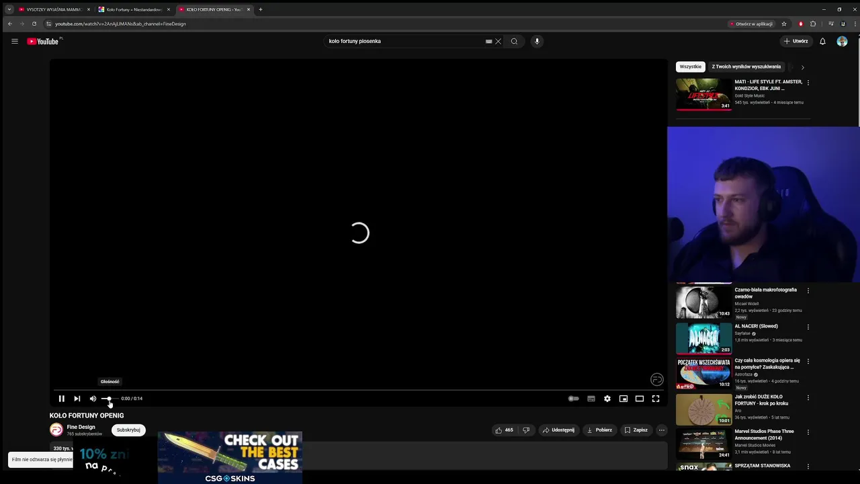Image resolution: width=860 pixels, height=484 pixels.
Task: Click 'Otwórz w aplikacji' in address bar
Action: click(751, 24)
